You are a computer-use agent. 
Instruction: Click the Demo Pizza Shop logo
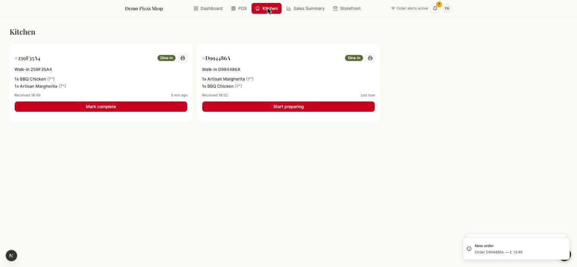coord(144,8)
